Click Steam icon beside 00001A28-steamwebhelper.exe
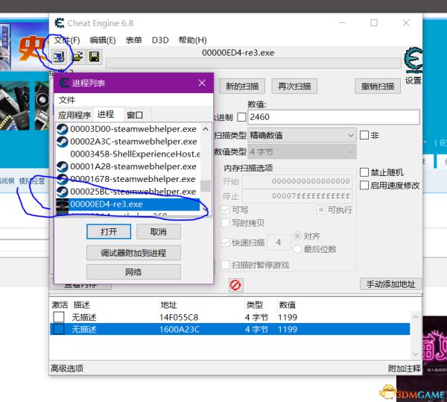The height and width of the screenshot is (402, 447). point(63,166)
